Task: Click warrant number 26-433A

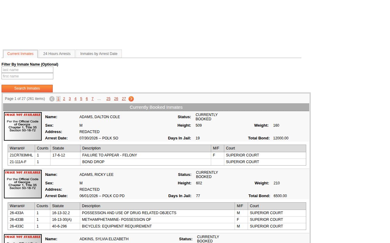Action: click(17, 213)
